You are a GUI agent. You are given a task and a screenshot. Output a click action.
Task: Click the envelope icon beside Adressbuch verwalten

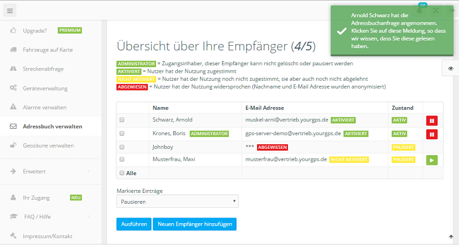point(13,127)
